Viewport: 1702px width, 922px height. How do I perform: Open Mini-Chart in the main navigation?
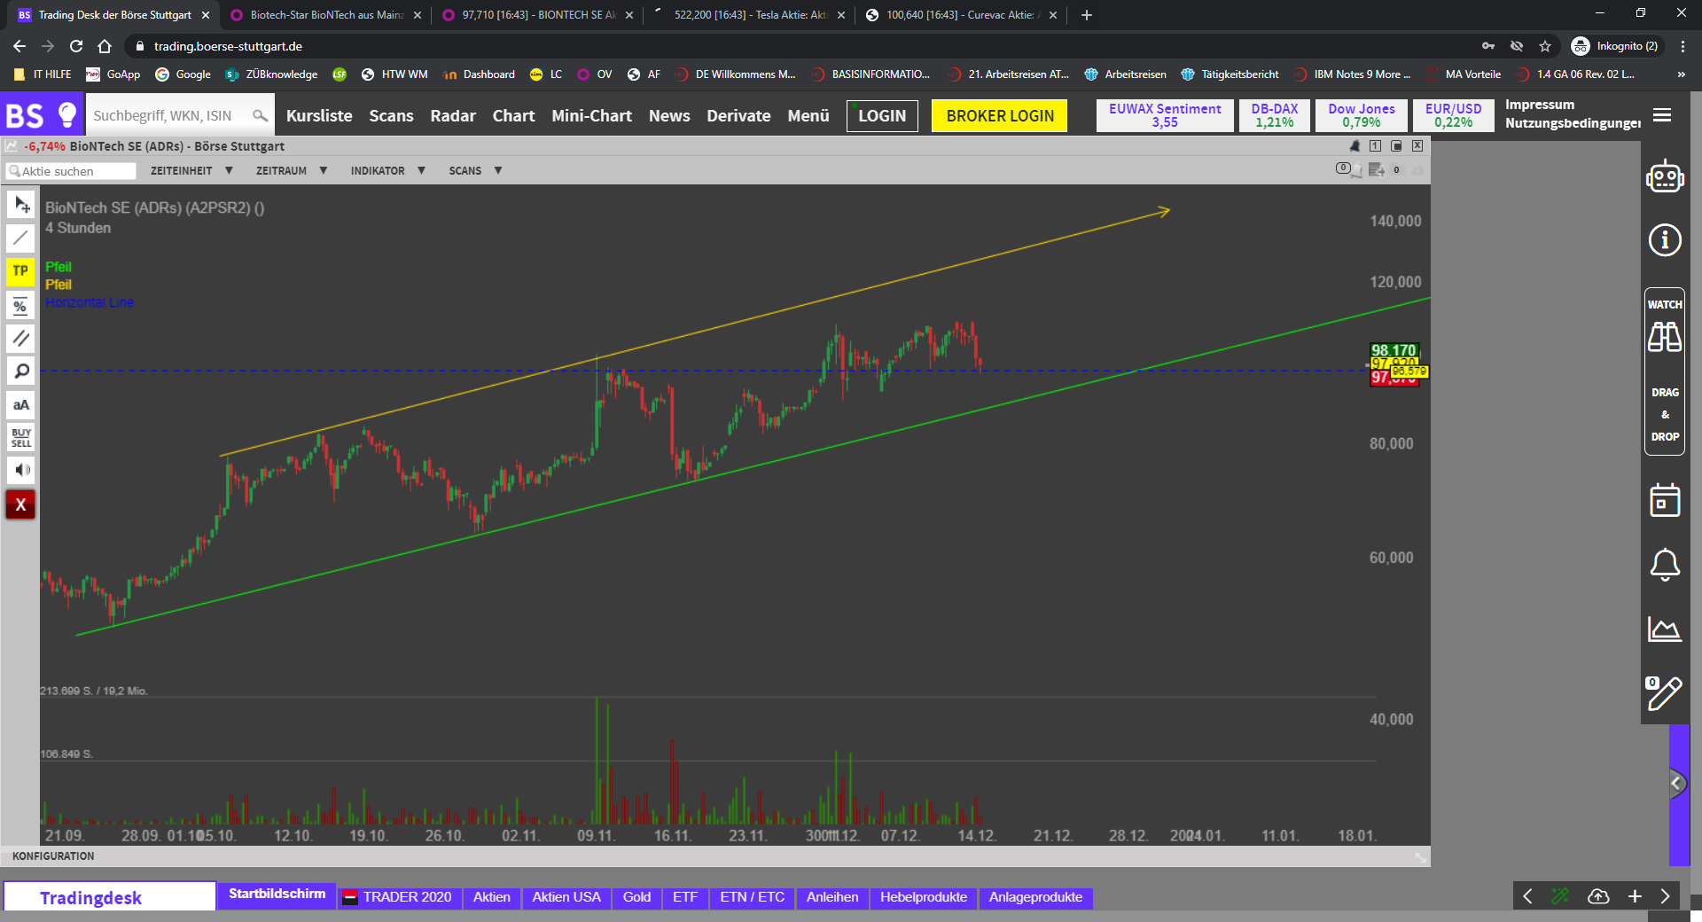point(591,115)
